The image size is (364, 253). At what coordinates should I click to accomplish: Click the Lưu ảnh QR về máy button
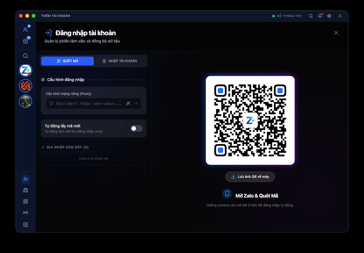(250, 176)
